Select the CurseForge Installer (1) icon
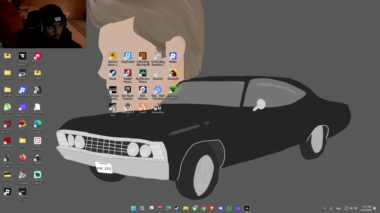Screen dimensions: 380x213 point(22,59)
